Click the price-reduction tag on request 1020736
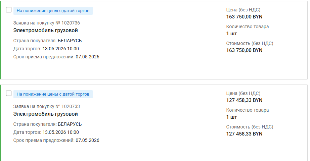The width and height of the screenshot is (310, 161). click(53, 11)
